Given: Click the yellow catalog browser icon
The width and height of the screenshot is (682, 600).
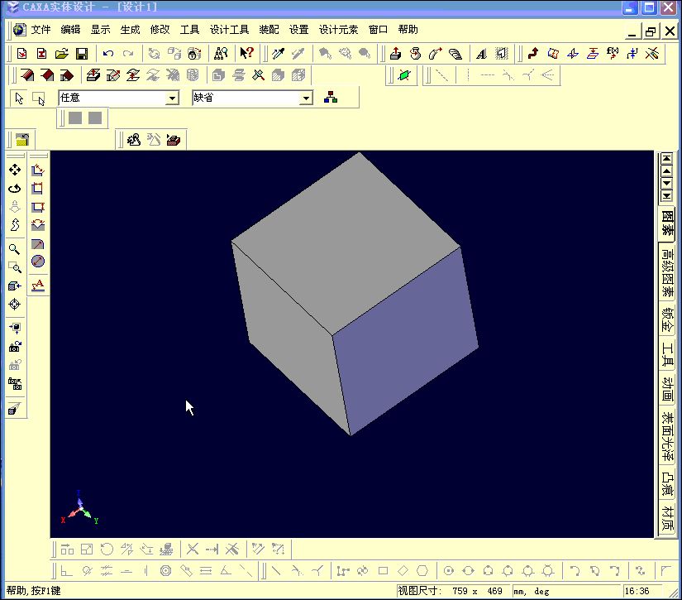Looking at the screenshot, I should click(x=22, y=140).
